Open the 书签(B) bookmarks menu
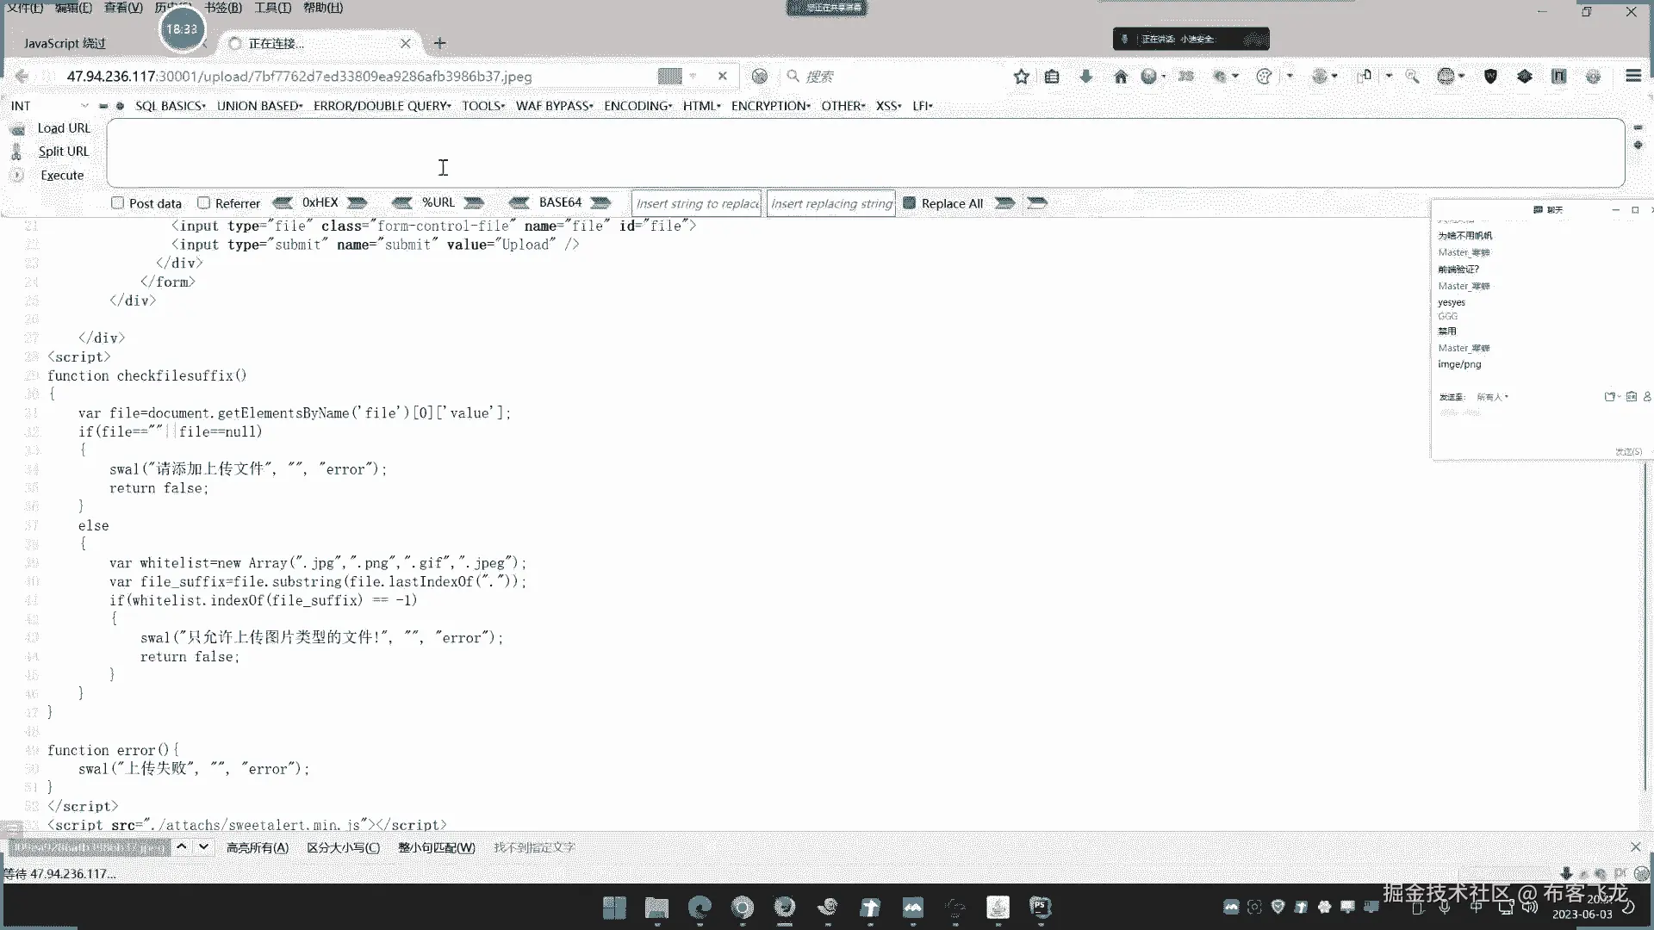This screenshot has height=930, width=1654. [223, 8]
